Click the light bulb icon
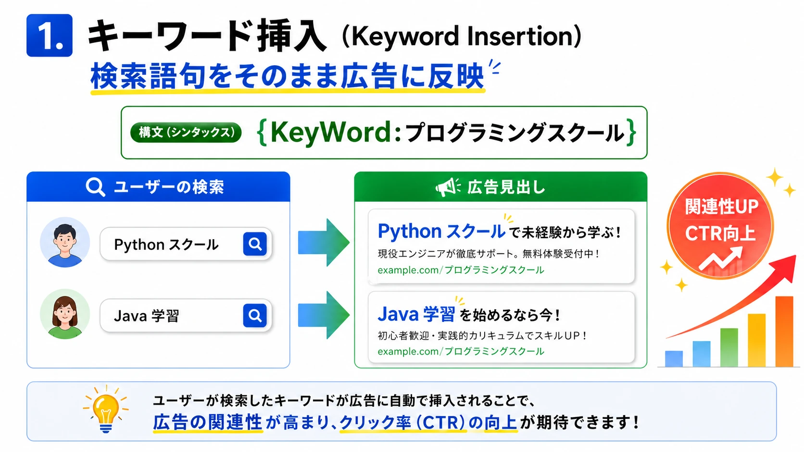 point(106,410)
